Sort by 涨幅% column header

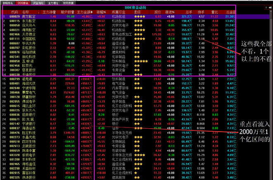(x=101, y=12)
